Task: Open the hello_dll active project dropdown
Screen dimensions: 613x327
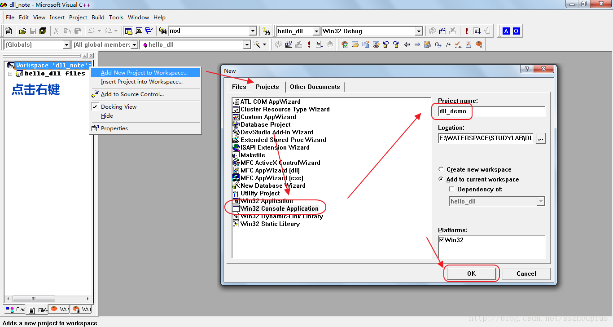Action: (316, 31)
